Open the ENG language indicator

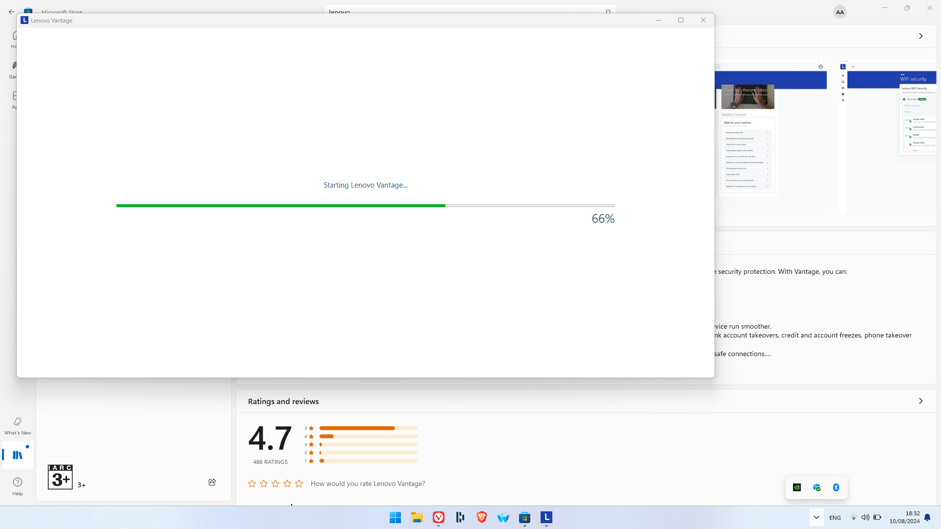pyautogui.click(x=835, y=518)
